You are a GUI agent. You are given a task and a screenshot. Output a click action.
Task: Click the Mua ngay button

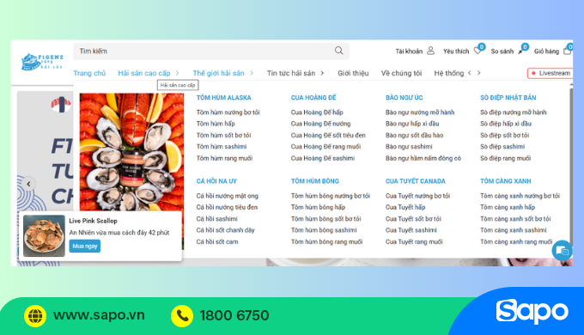tap(84, 246)
